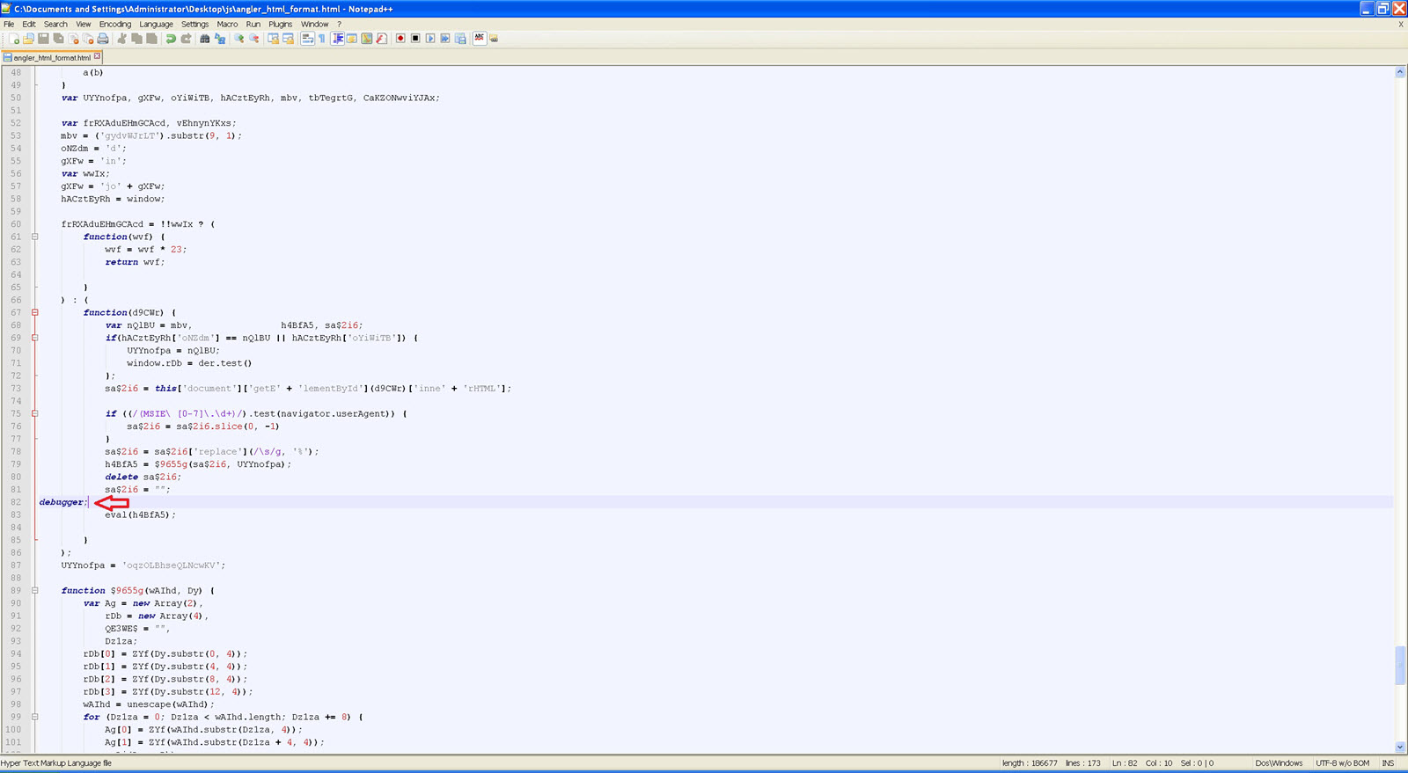Click icon right of spell check
The image size is (1408, 773).
(495, 39)
